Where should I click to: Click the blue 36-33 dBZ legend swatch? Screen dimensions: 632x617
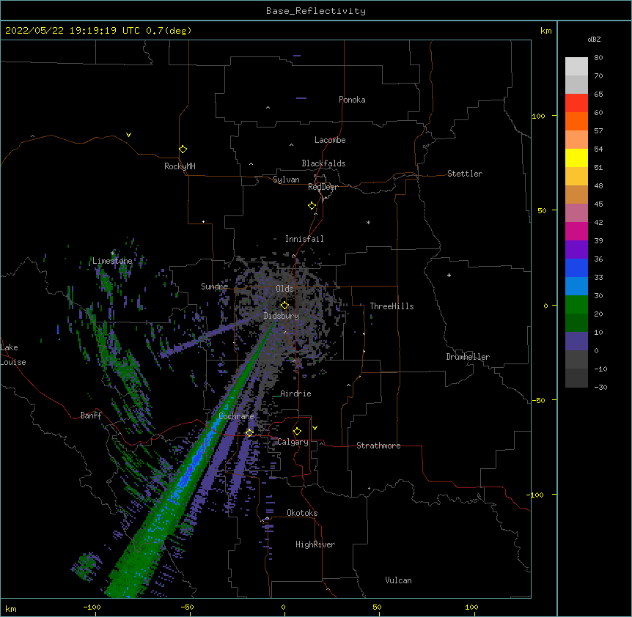point(576,267)
